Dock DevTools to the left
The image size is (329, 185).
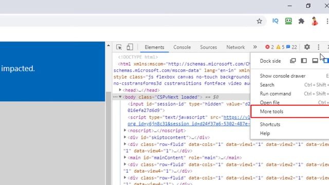pos(304,61)
